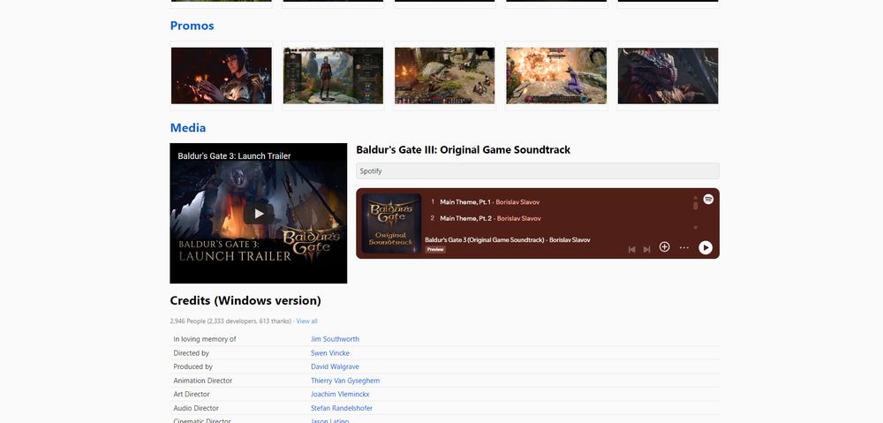883x423 pixels.
Task: Open promo image showing explosion combat
Action: [556, 75]
